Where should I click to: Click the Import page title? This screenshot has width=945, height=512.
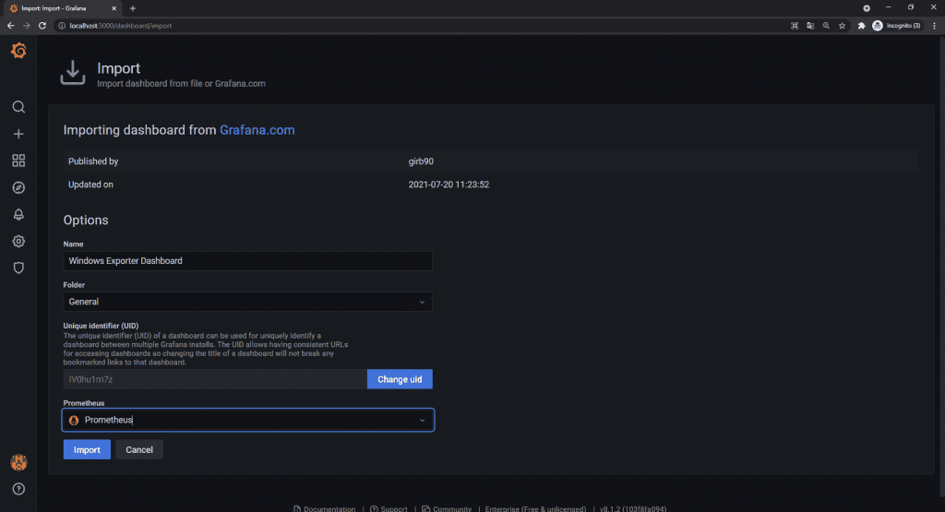click(119, 68)
